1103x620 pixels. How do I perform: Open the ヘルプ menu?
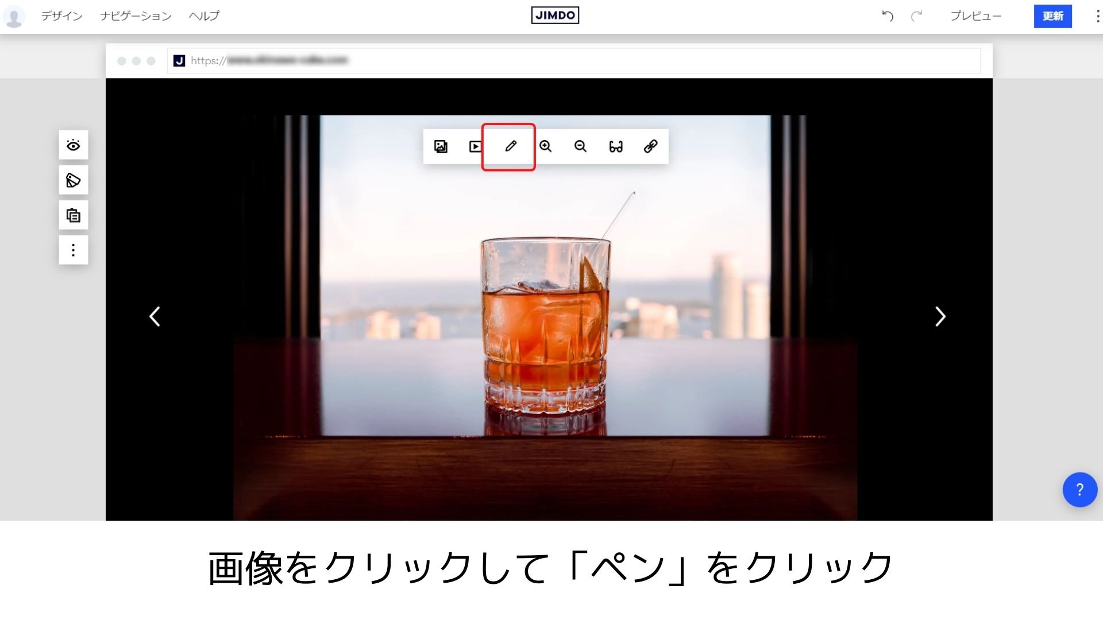click(204, 16)
